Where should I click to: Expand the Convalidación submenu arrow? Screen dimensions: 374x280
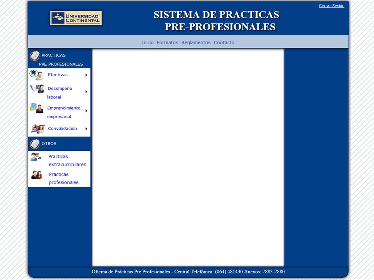point(86,129)
